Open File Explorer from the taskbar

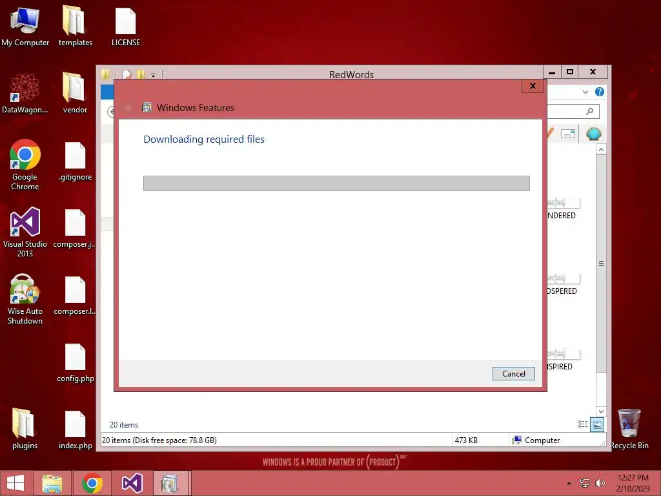point(52,483)
